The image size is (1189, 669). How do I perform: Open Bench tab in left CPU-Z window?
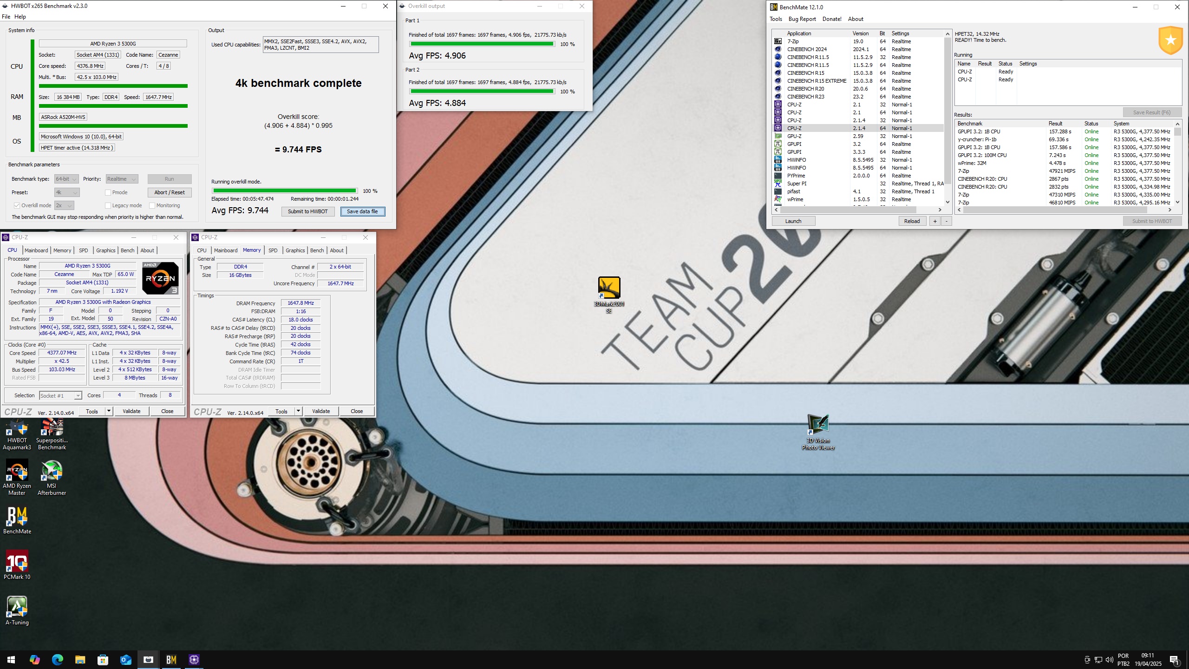click(x=127, y=250)
